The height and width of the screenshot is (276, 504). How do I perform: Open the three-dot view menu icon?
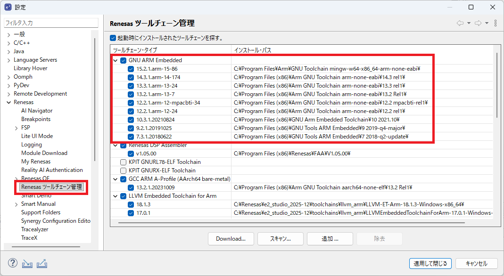coord(496,23)
